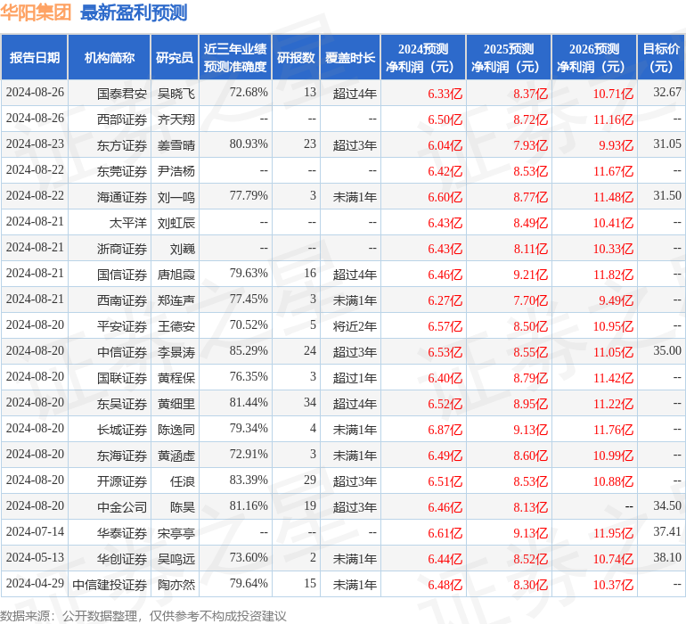Click accuracy value 72.68%
Viewport: 686px width, 624px height.
pyautogui.click(x=249, y=92)
